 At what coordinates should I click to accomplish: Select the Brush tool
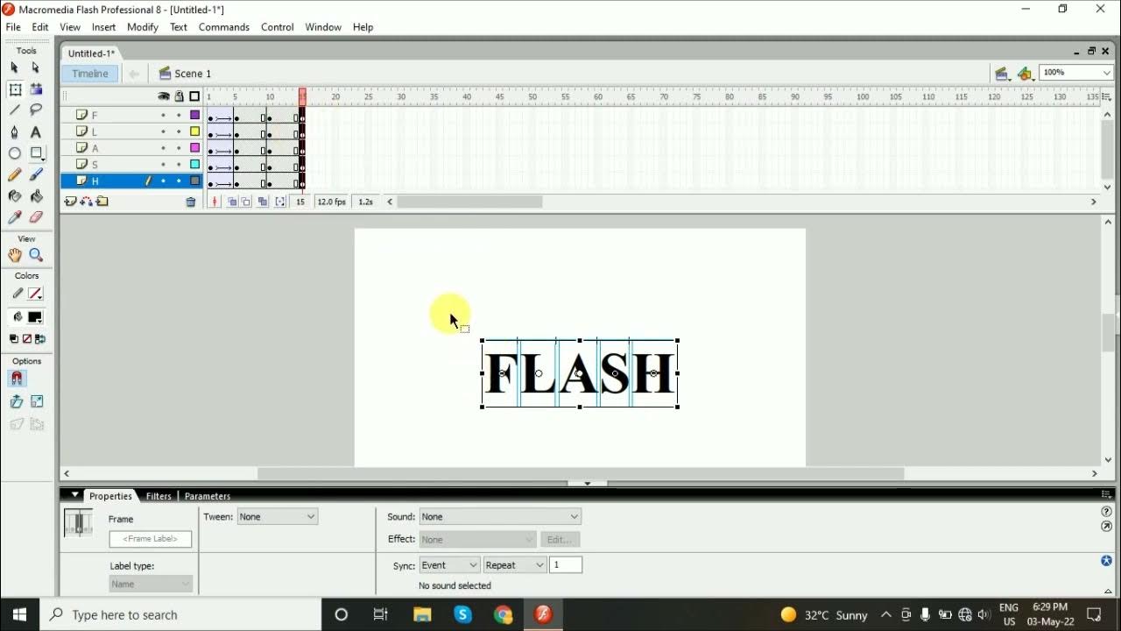pyautogui.click(x=36, y=175)
